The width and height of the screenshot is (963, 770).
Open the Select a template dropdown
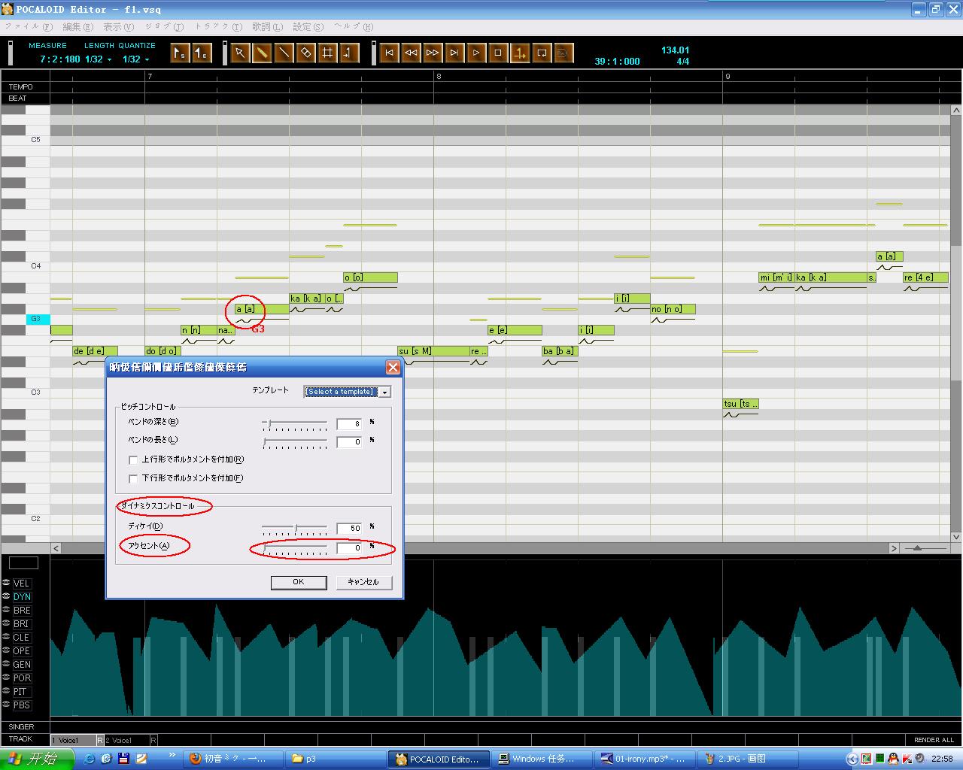tap(347, 392)
